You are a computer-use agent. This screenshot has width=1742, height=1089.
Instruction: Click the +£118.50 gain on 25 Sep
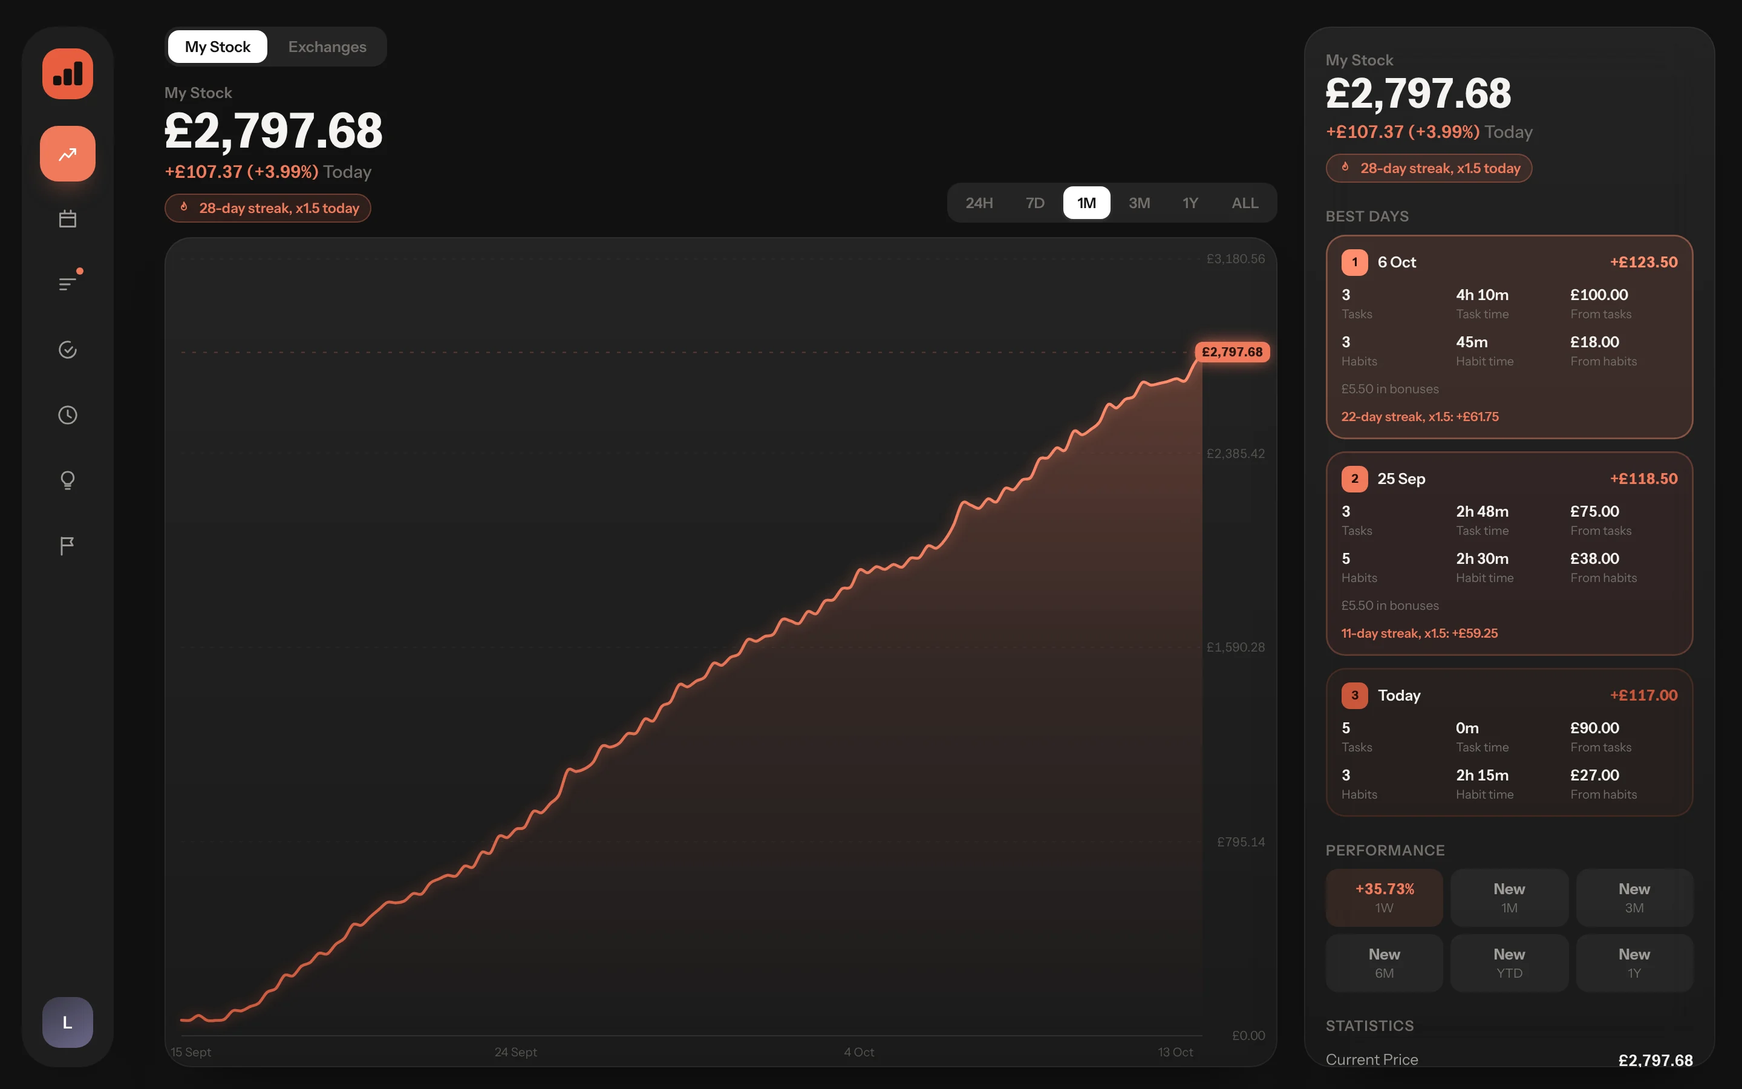coord(1643,479)
